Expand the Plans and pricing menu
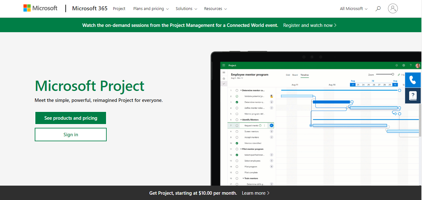Viewport: 422px width, 200px height. (151, 9)
